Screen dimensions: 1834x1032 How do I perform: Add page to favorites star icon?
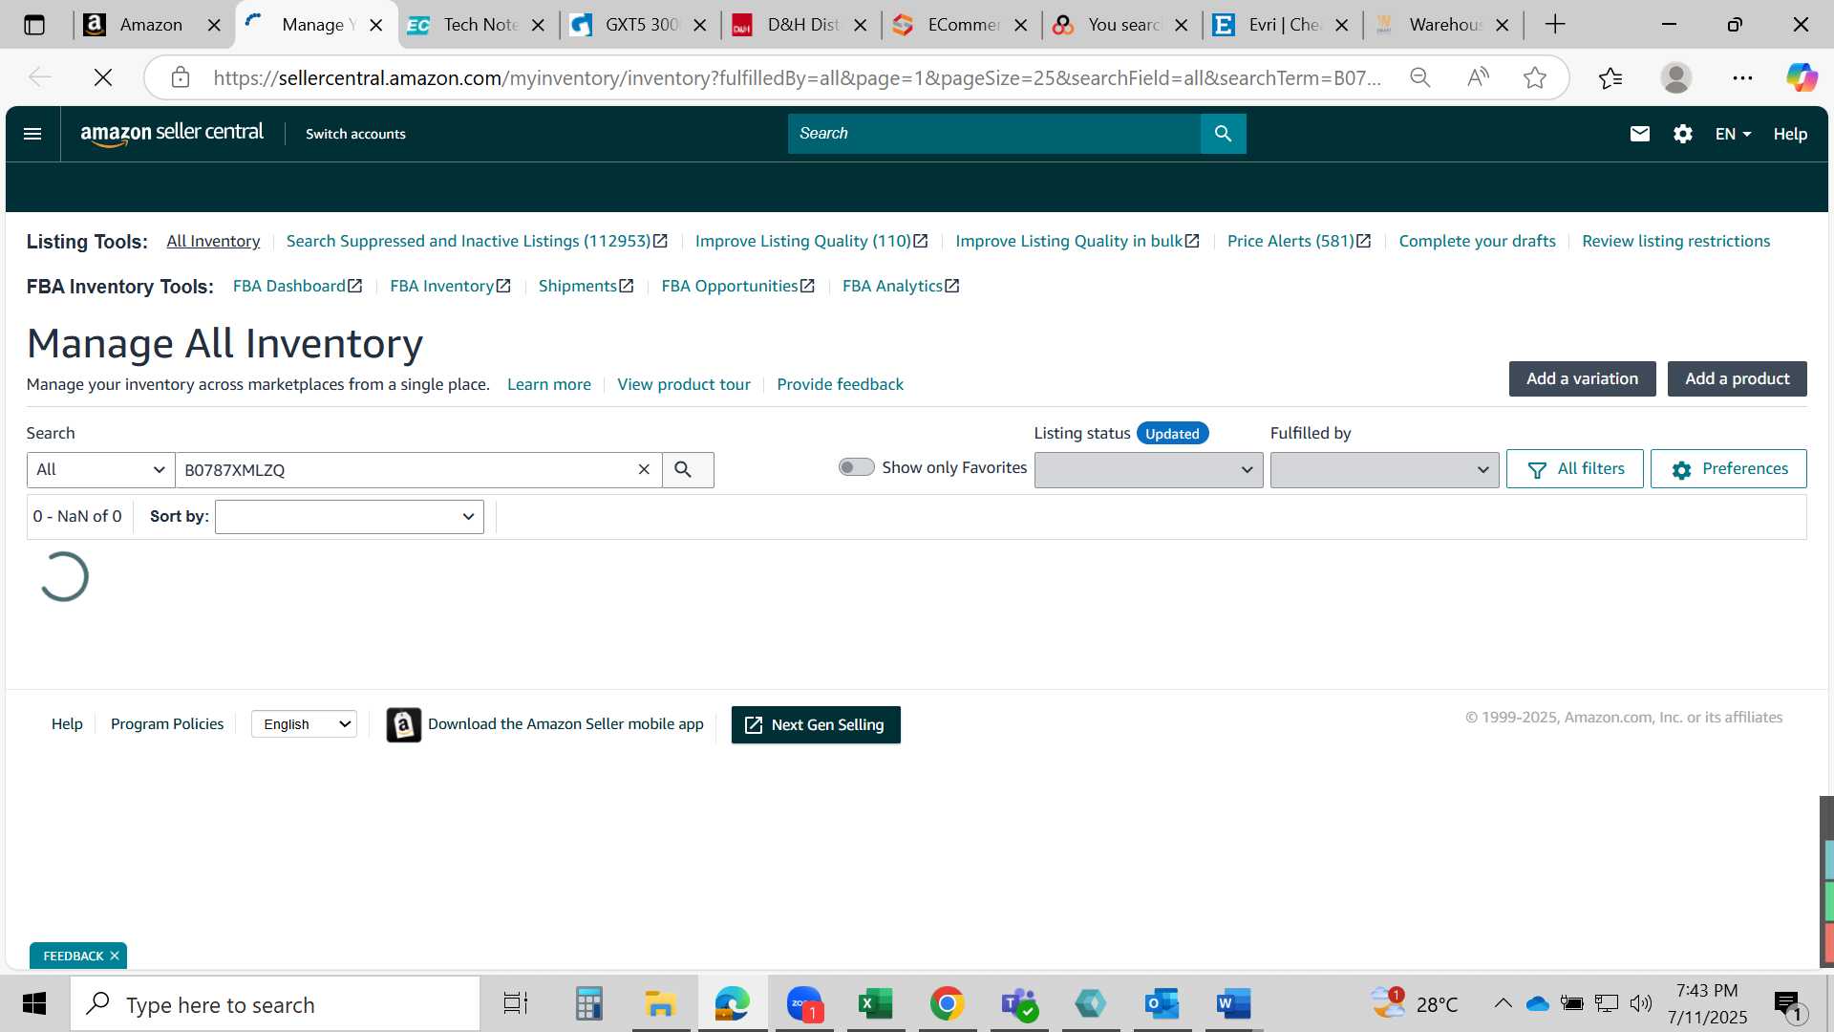click(x=1535, y=77)
